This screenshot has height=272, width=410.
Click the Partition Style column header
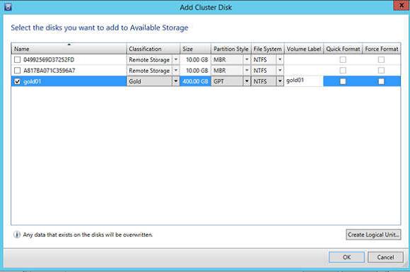click(x=231, y=49)
